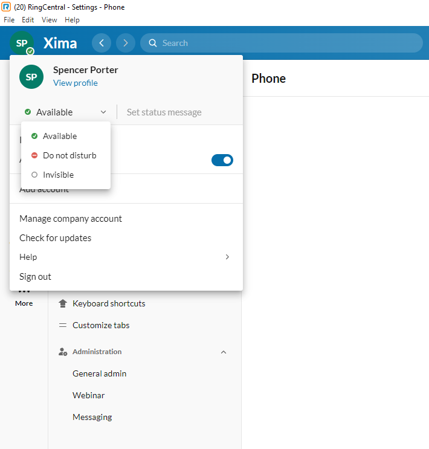Collapse the Administration section chevron
The height and width of the screenshot is (449, 429).
pos(224,352)
